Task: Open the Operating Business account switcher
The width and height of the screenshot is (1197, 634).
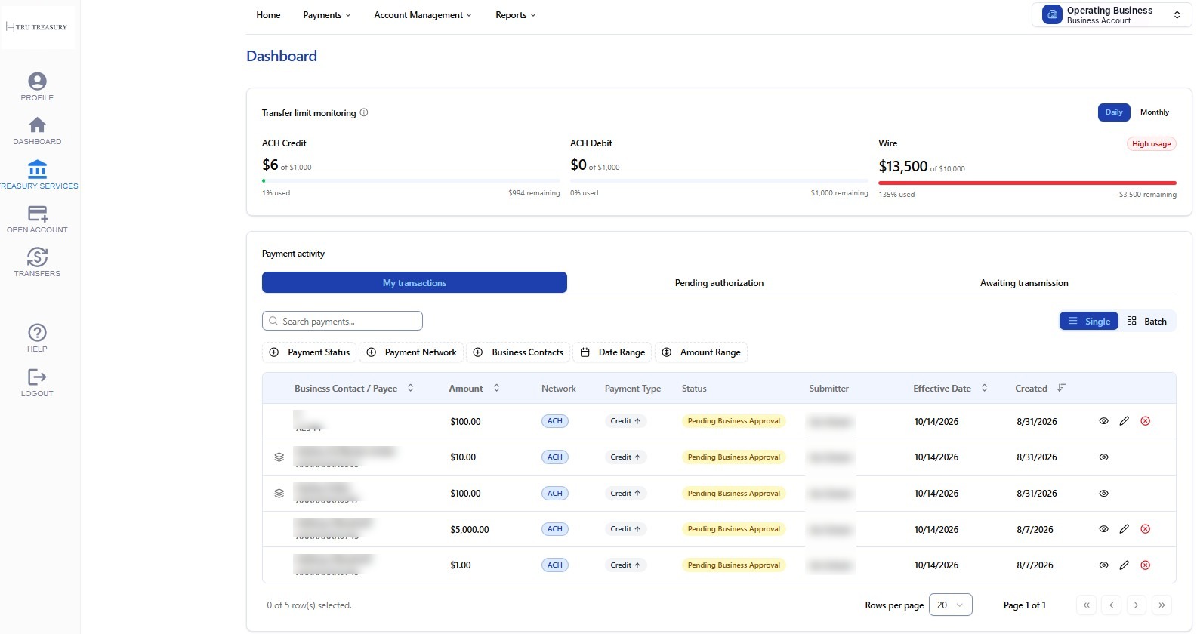Action: pos(1112,15)
